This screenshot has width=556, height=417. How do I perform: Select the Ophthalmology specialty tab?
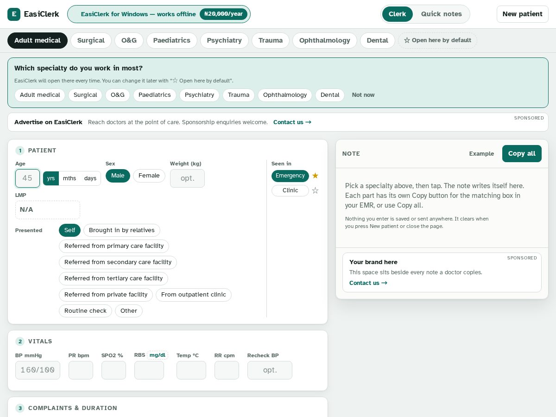click(x=324, y=40)
